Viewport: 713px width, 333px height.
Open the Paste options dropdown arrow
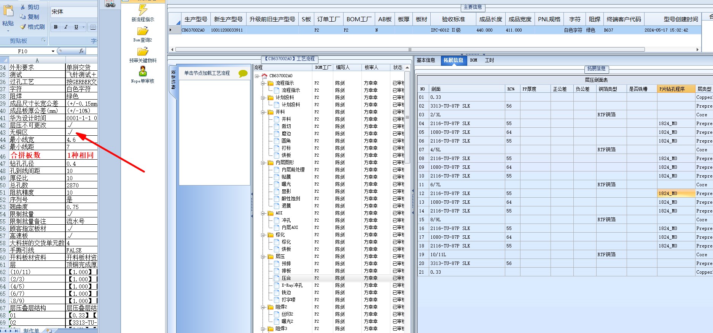[8, 30]
